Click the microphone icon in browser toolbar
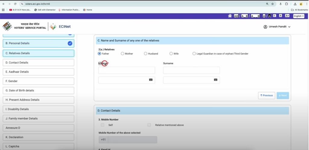Viewport: 309px width, 150px height. tap(280, 4)
